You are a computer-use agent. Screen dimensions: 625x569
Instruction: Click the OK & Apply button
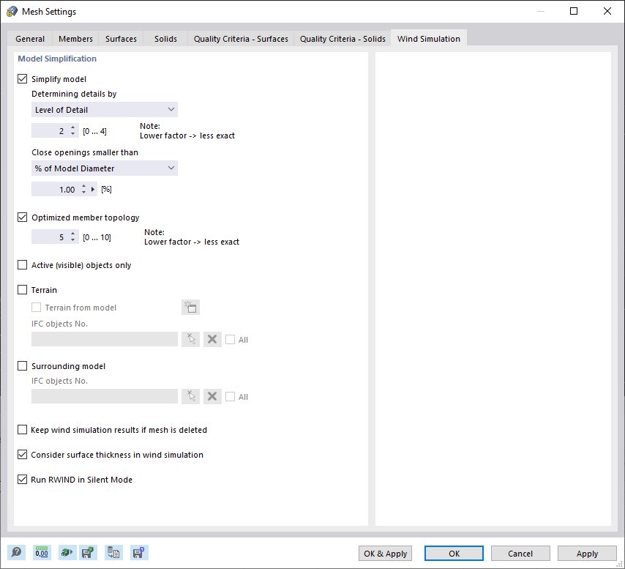(385, 554)
